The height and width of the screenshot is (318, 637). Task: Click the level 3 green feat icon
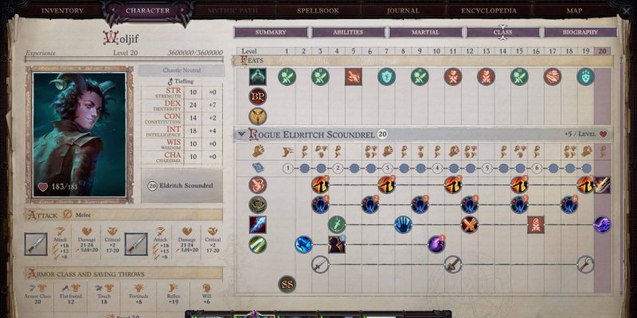click(x=320, y=76)
